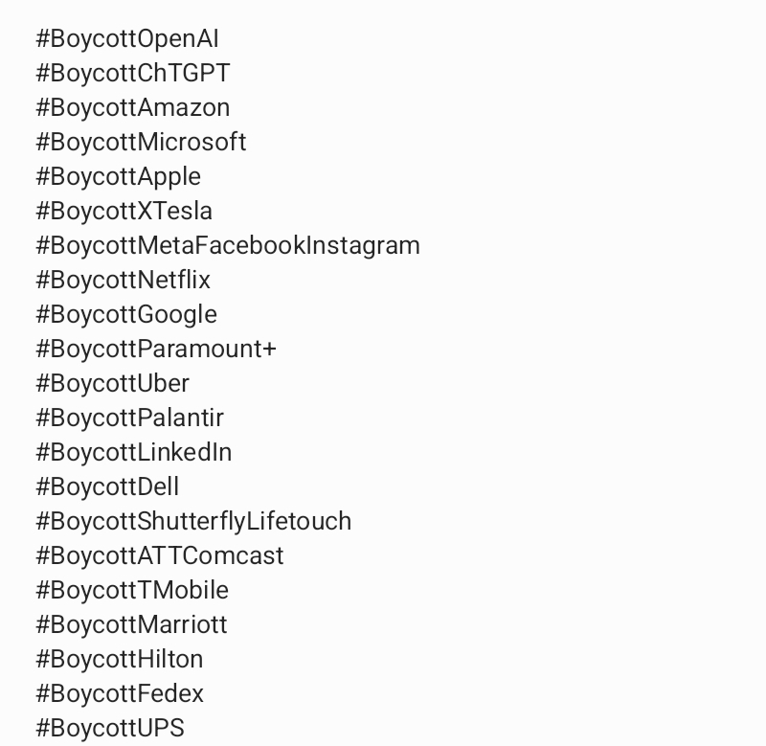
Task: Tap the #BoycottUber hashtag
Action: pos(113,384)
